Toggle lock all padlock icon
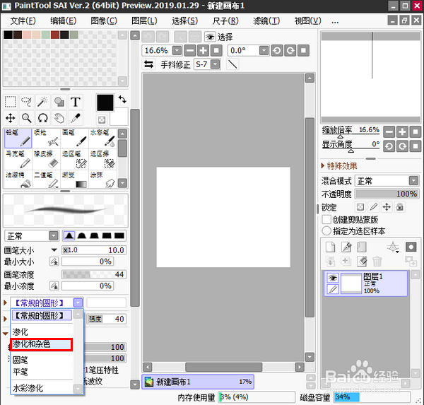This screenshot has height=405, width=424. click(400, 207)
